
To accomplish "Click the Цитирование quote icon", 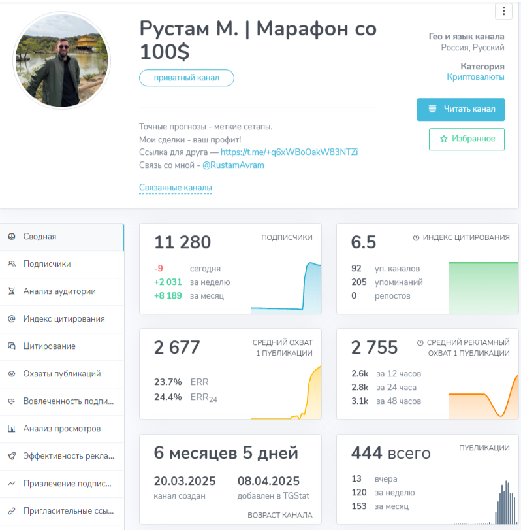I will 12,346.
